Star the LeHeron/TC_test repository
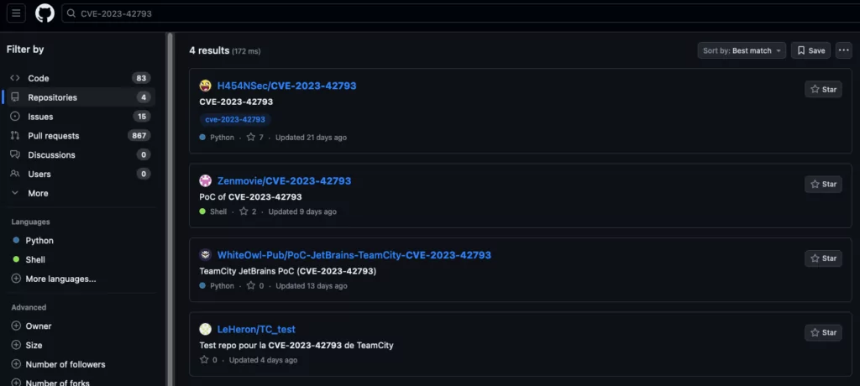Image resolution: width=860 pixels, height=386 pixels. click(823, 333)
